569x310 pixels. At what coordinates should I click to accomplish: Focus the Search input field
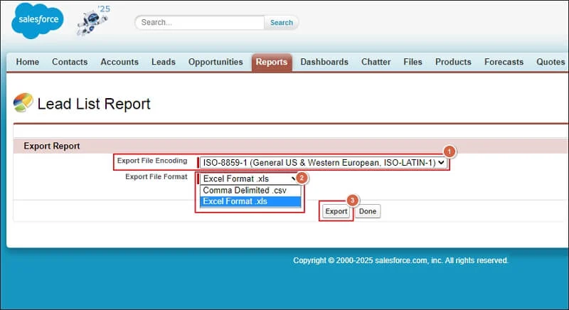(200, 23)
